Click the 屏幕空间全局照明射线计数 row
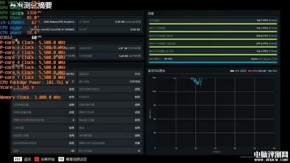This screenshot has width=290, height=163. click(44, 120)
